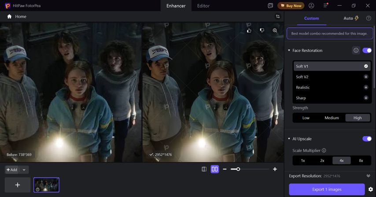Set strength to Medium
Screen dimensions: 376x197
pyautogui.click(x=332, y=118)
